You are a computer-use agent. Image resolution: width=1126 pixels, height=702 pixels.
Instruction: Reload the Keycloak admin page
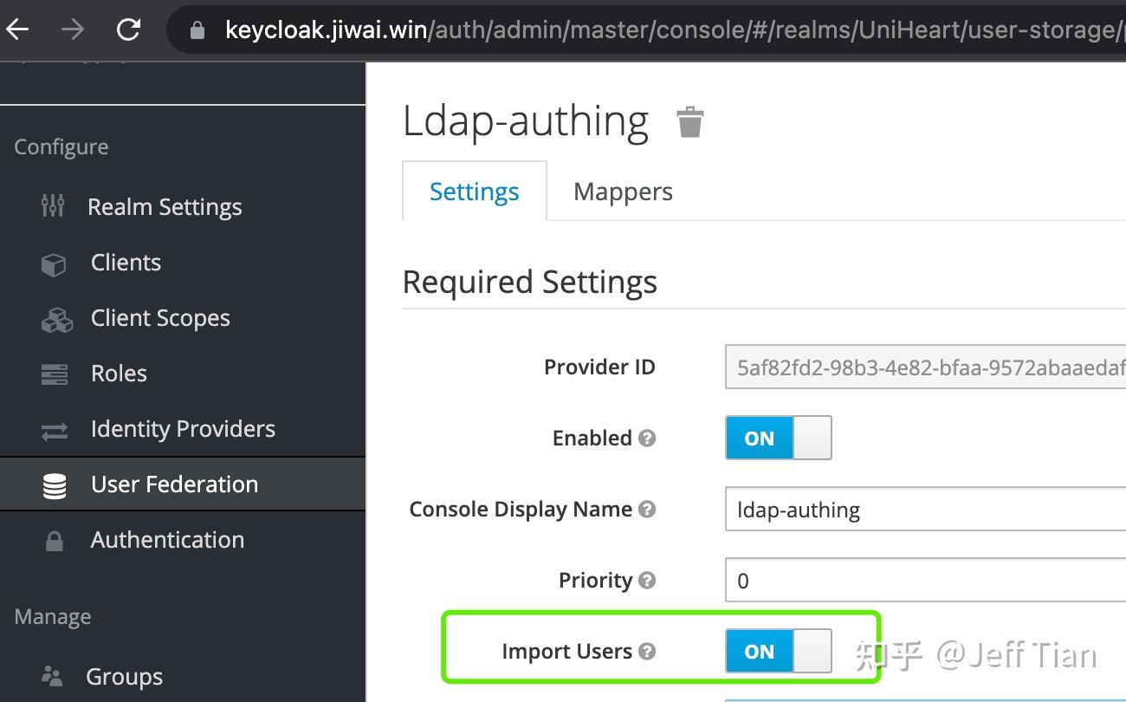coord(127,28)
